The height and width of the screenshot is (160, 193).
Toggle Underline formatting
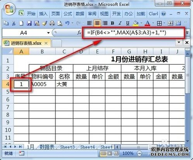tap(128, 23)
